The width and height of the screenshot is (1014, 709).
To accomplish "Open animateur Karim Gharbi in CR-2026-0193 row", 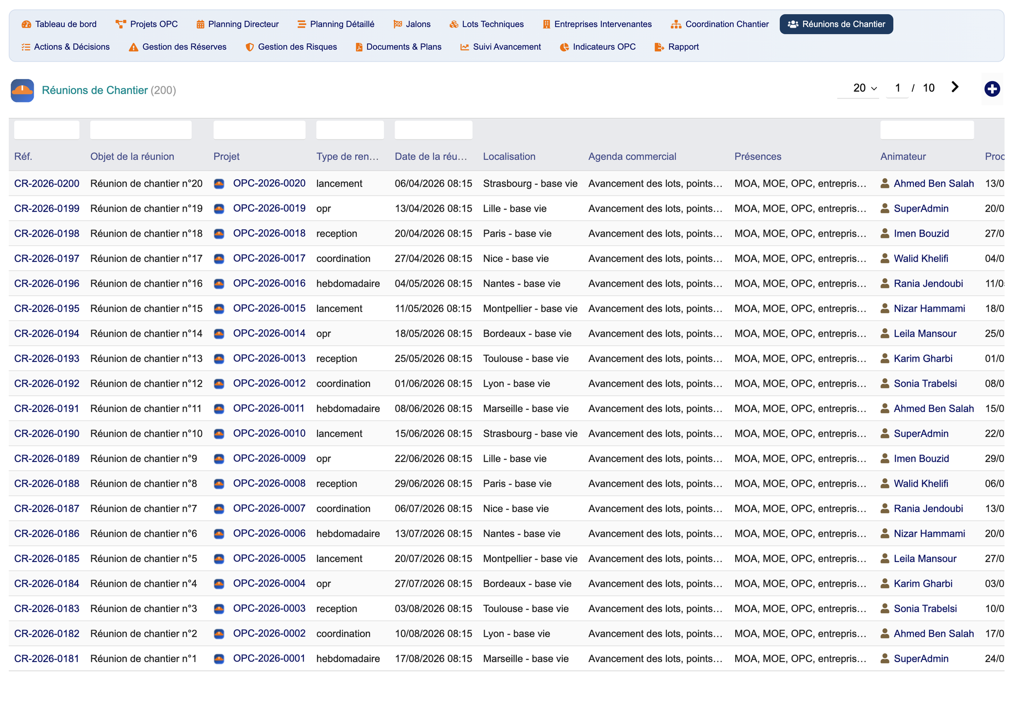I will pos(923,358).
